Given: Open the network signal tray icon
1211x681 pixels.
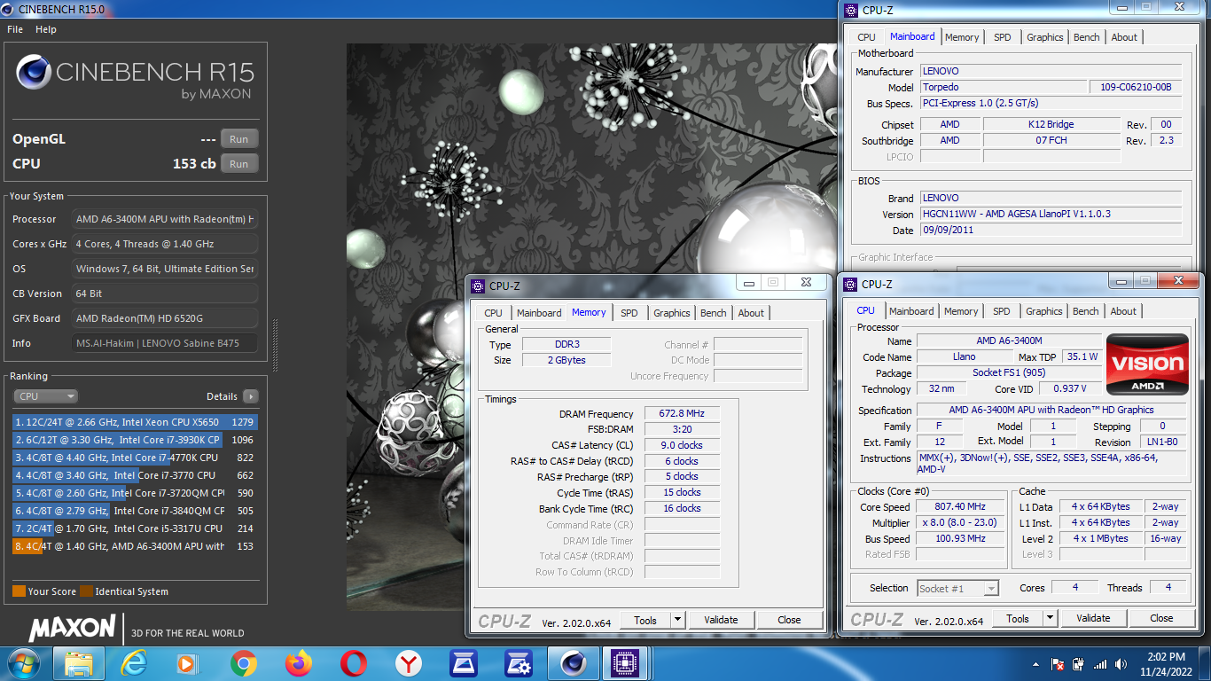Looking at the screenshot, I should point(1100,664).
